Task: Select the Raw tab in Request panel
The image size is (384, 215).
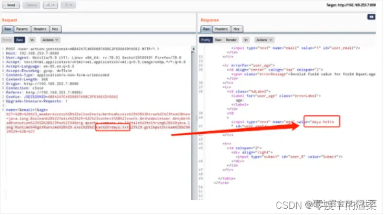Action: click(x=8, y=29)
